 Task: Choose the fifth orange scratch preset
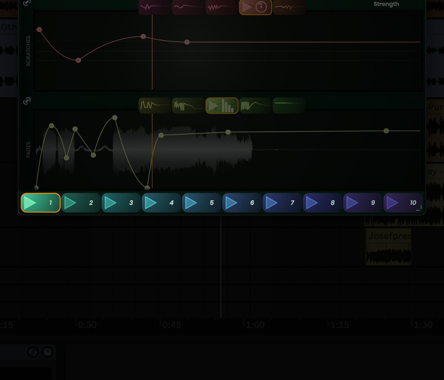[x=289, y=7]
